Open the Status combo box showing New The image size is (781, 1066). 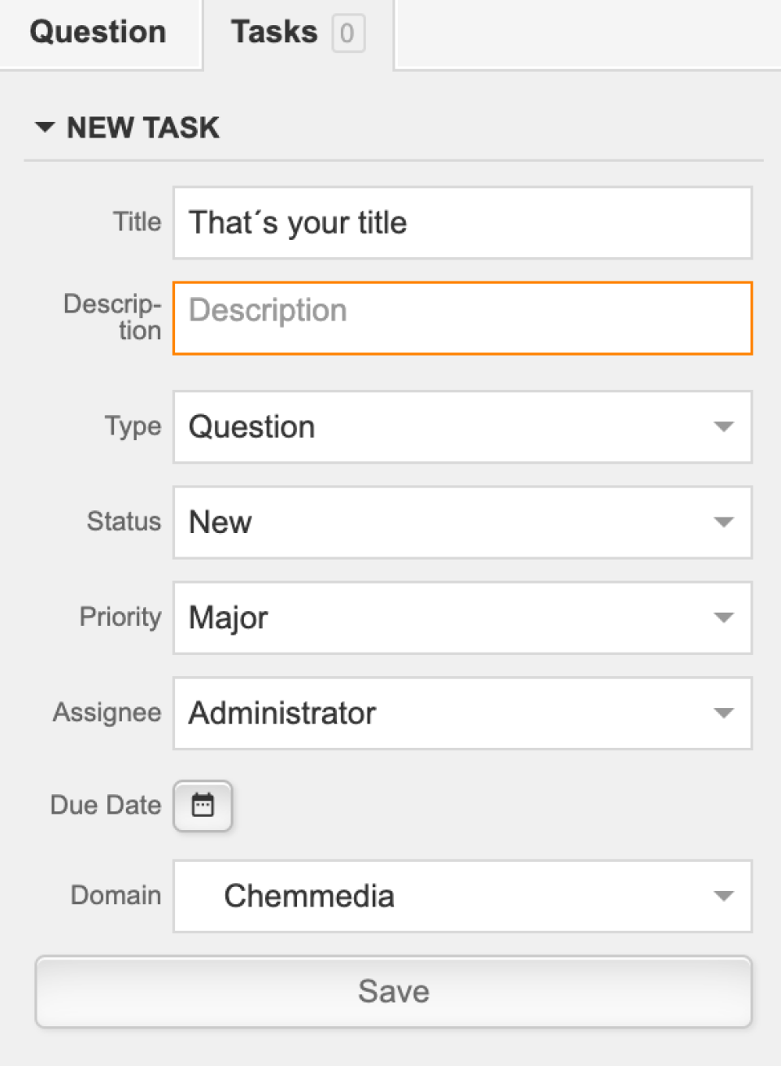coord(462,522)
